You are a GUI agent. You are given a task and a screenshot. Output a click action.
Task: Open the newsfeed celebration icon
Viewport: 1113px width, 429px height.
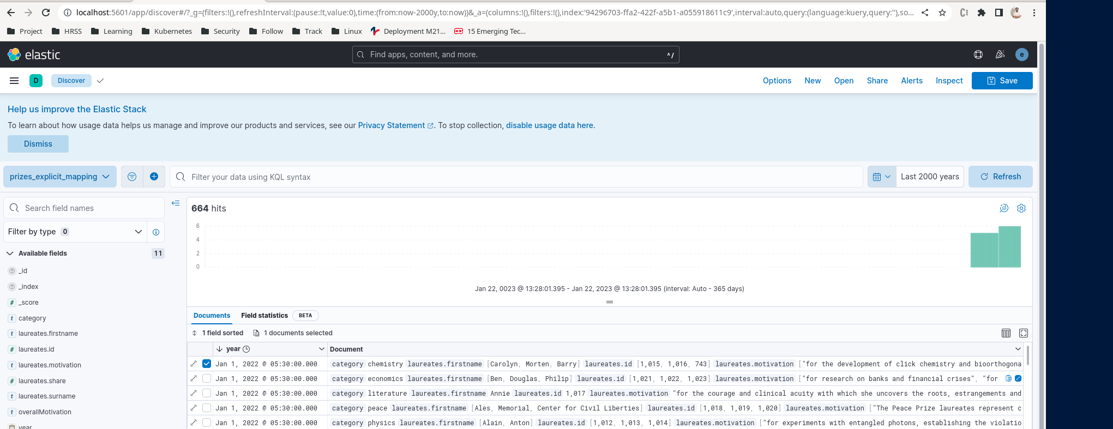(x=1000, y=55)
